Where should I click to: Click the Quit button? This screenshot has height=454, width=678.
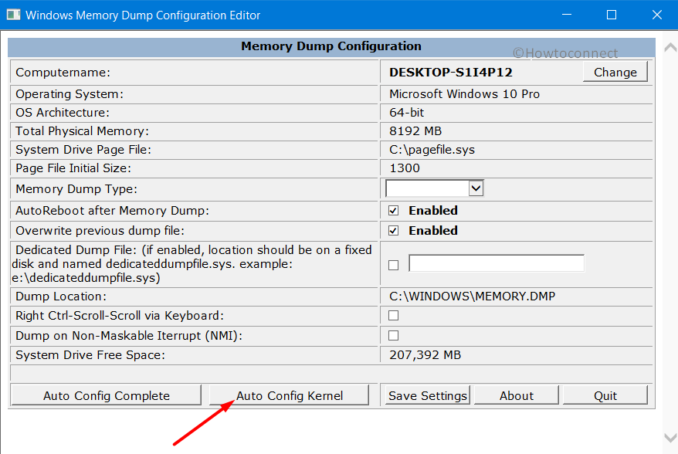point(605,395)
